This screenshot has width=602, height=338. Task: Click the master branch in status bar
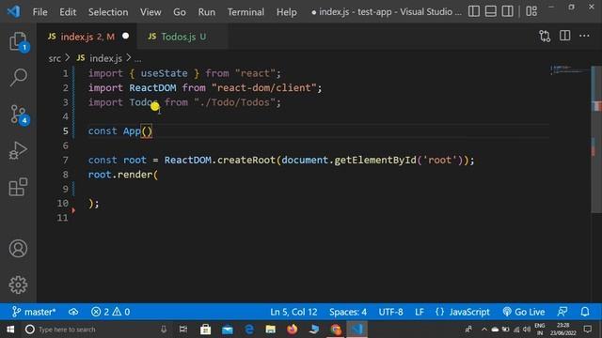[34, 312]
